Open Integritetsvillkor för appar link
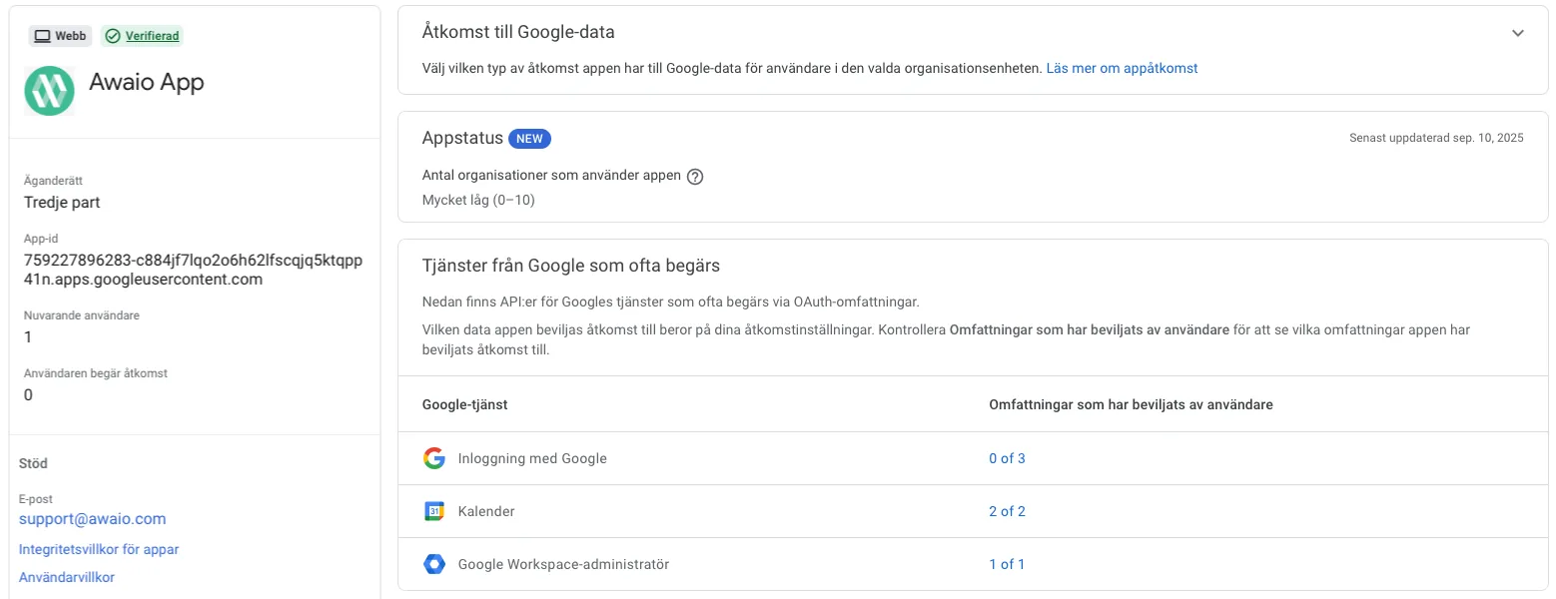 [99, 549]
